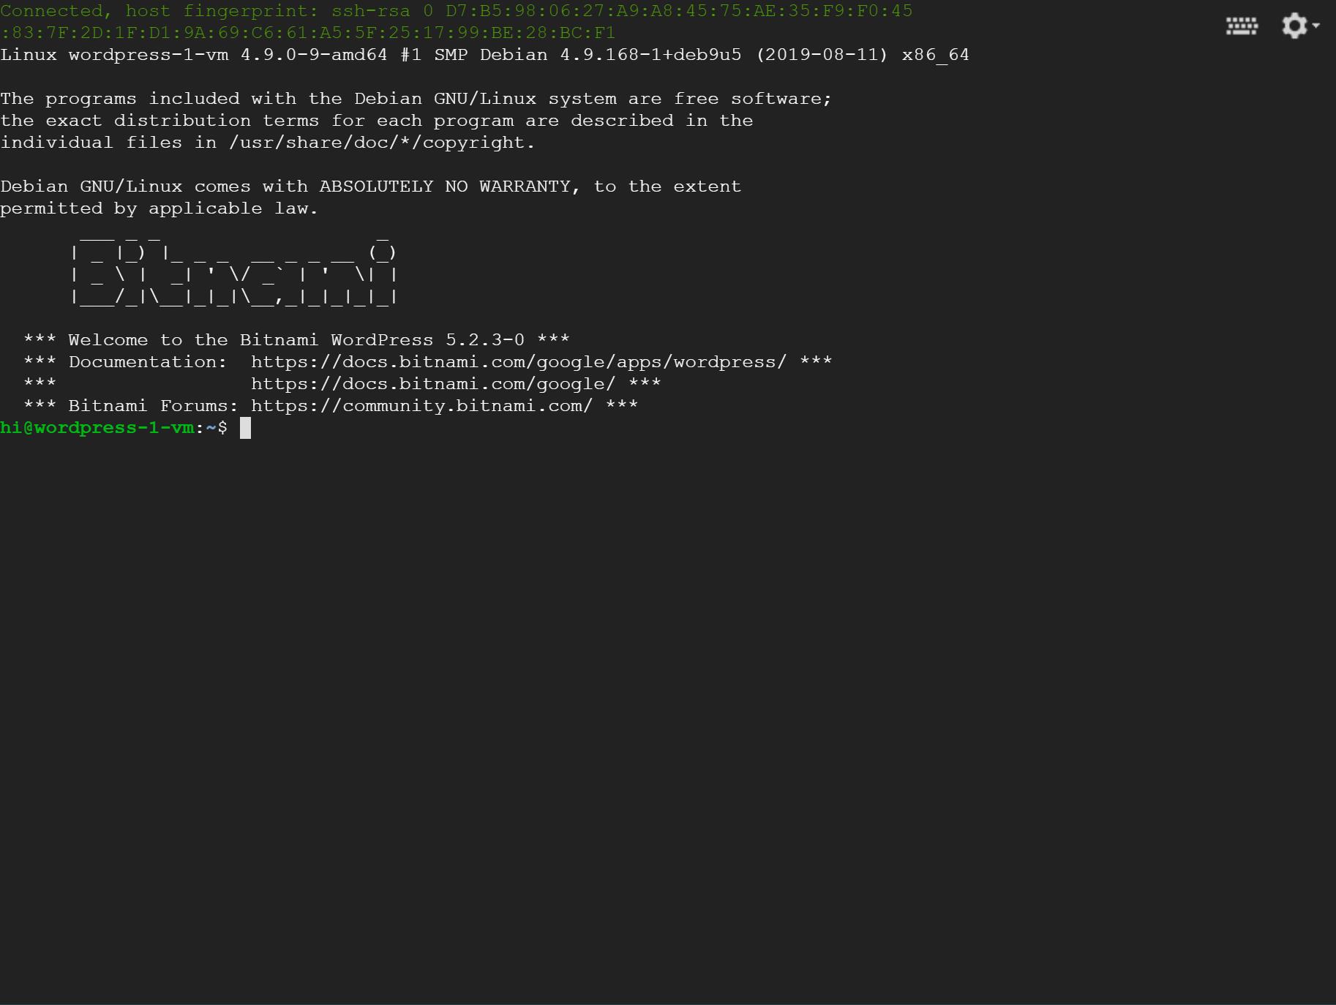1336x1005 pixels.
Task: Click the green hi@wordpress-1-vm prompt
Action: (97, 428)
